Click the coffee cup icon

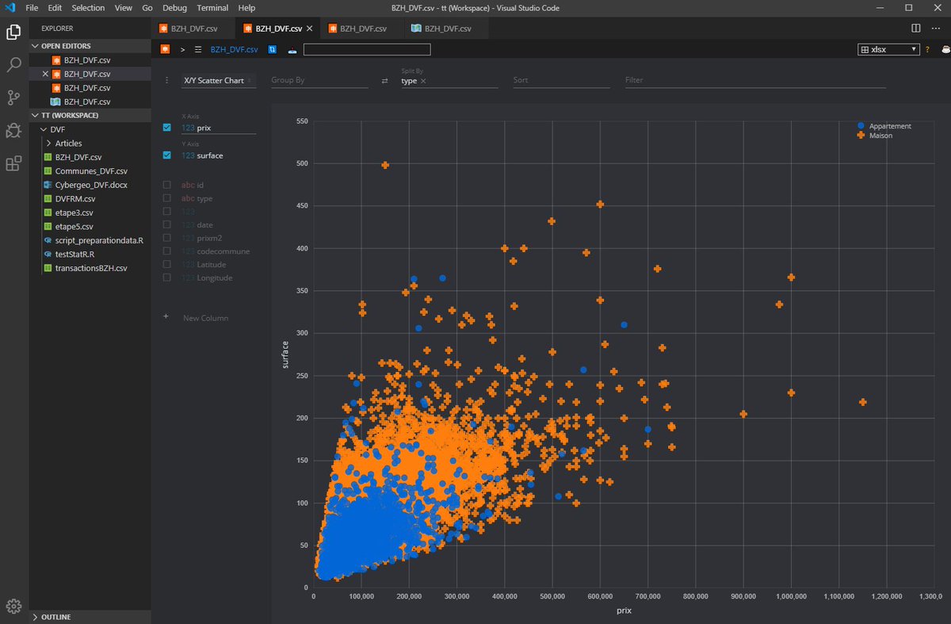coord(945,49)
